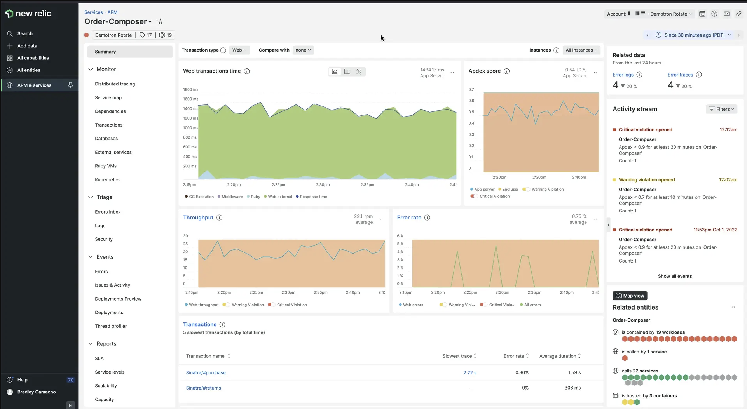Open the email notifications icon
This screenshot has width=747, height=409.
pos(727,14)
